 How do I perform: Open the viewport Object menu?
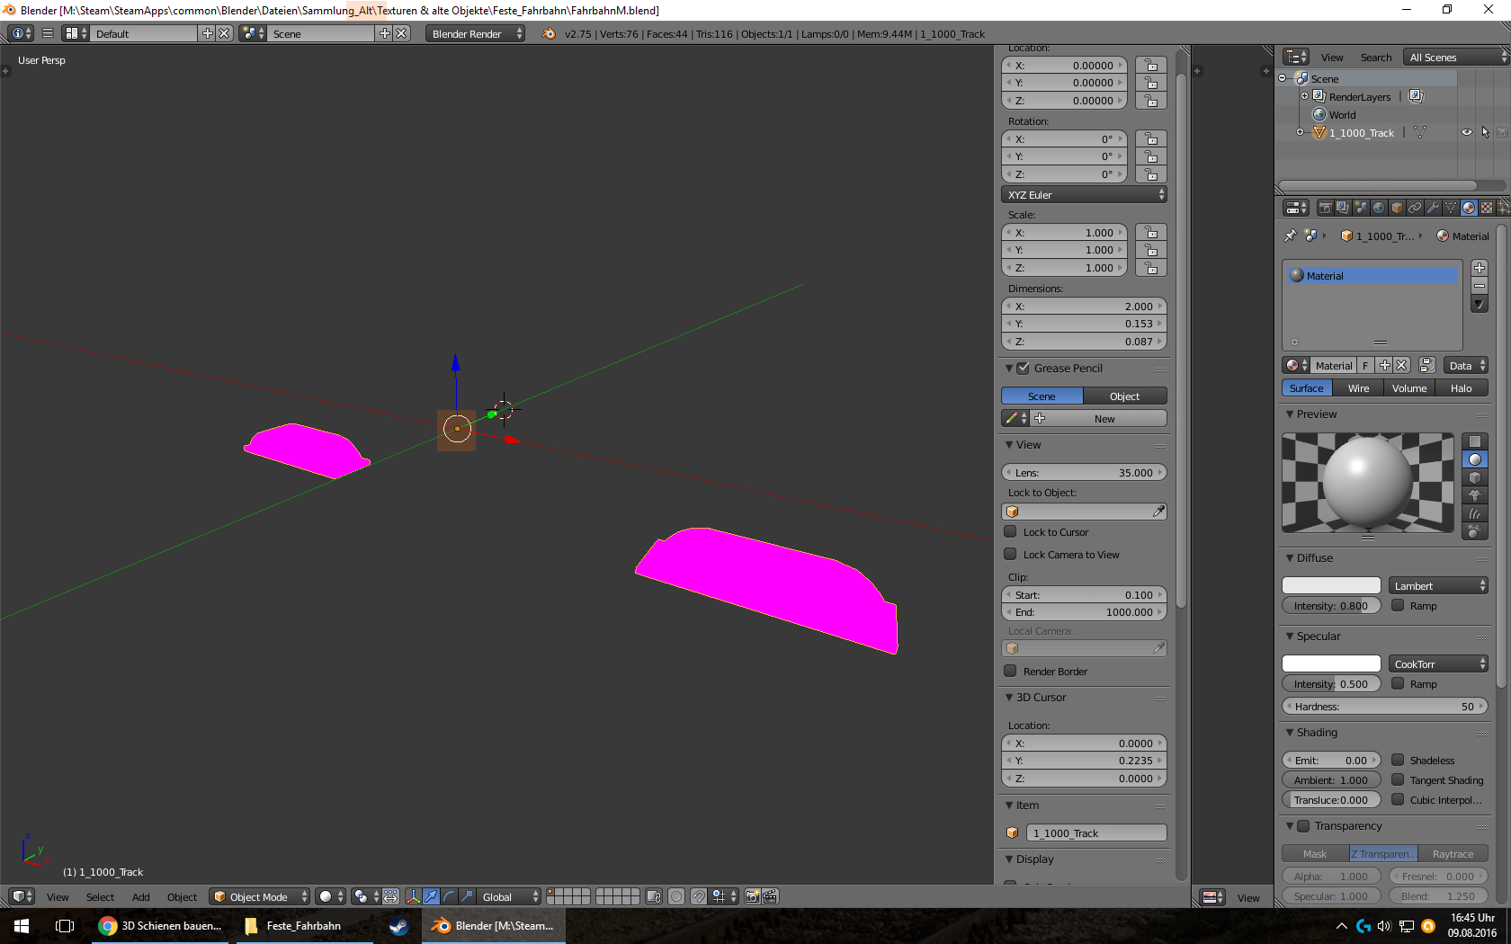click(x=182, y=897)
